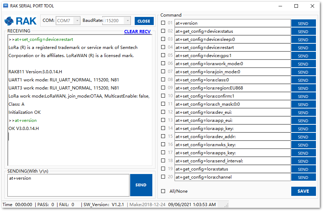Click the command 03 device:sleep:0 field
Viewport: 323px width, 211px height.
pyautogui.click(x=233, y=39)
